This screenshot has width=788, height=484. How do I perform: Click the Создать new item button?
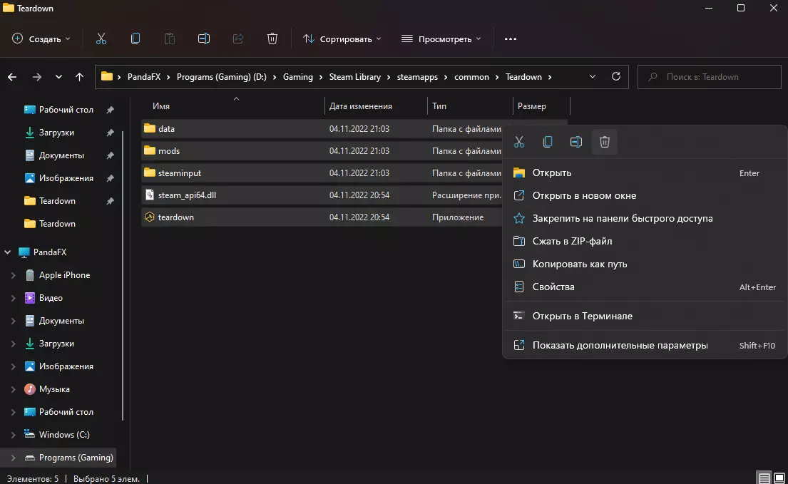[41, 38]
